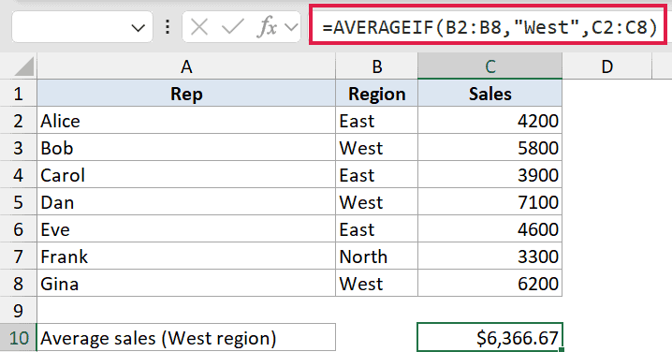This screenshot has width=672, height=352.
Task: Select Dan's West region cell
Action: click(377, 202)
